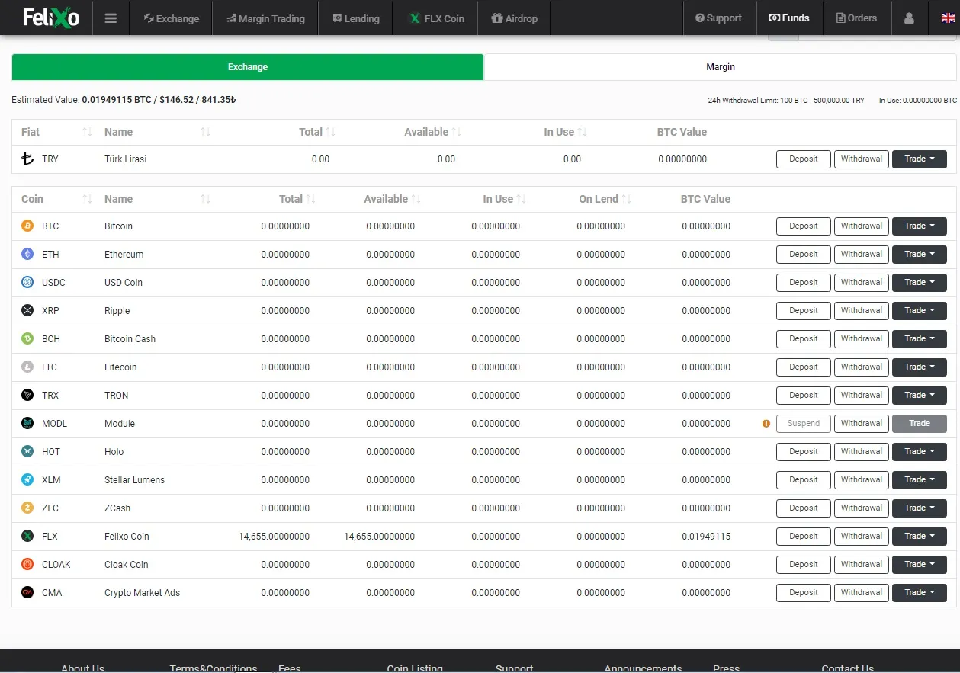Open Orders in the top navigation
Image resolution: width=960 pixels, height=673 pixels.
click(x=856, y=18)
